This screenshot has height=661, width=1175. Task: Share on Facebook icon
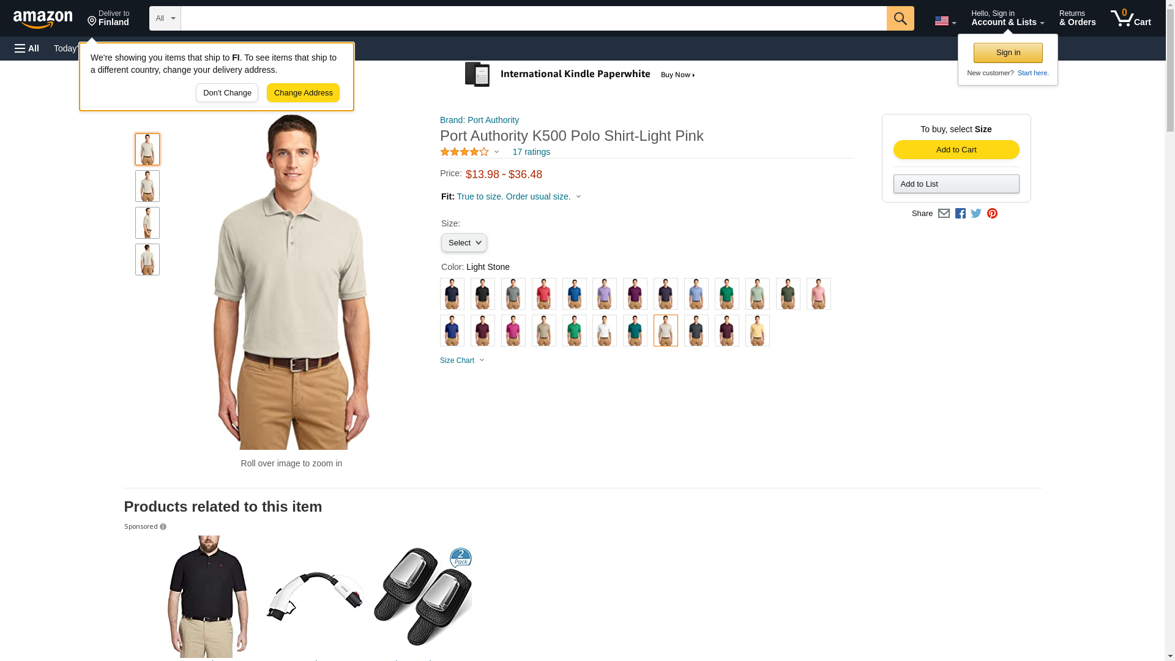(960, 214)
